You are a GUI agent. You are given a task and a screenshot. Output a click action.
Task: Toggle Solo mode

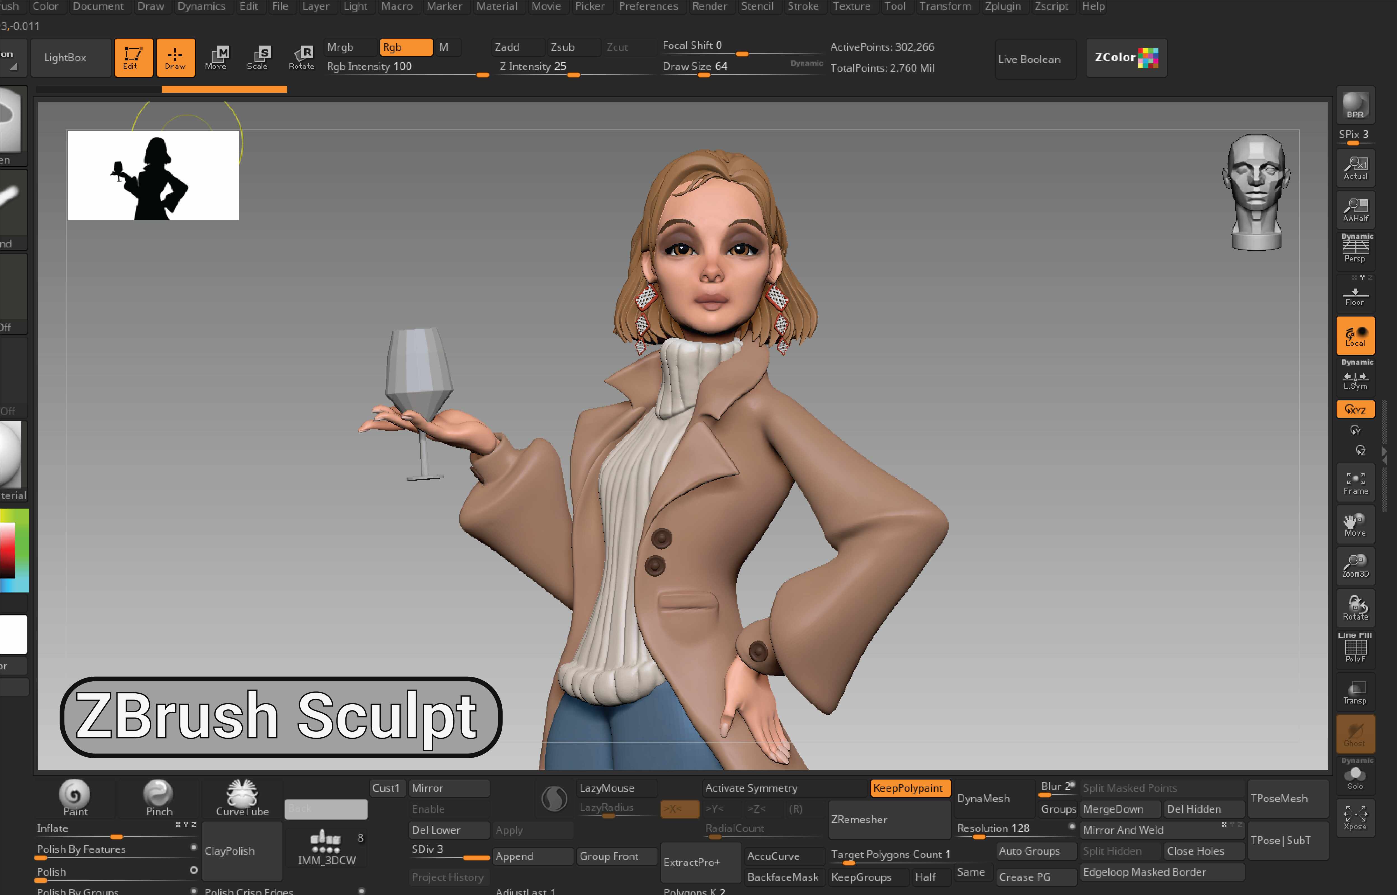click(x=1355, y=776)
